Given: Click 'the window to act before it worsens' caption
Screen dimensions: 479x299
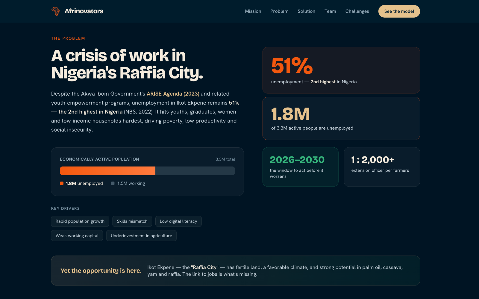Looking at the screenshot, I should pos(296,173).
